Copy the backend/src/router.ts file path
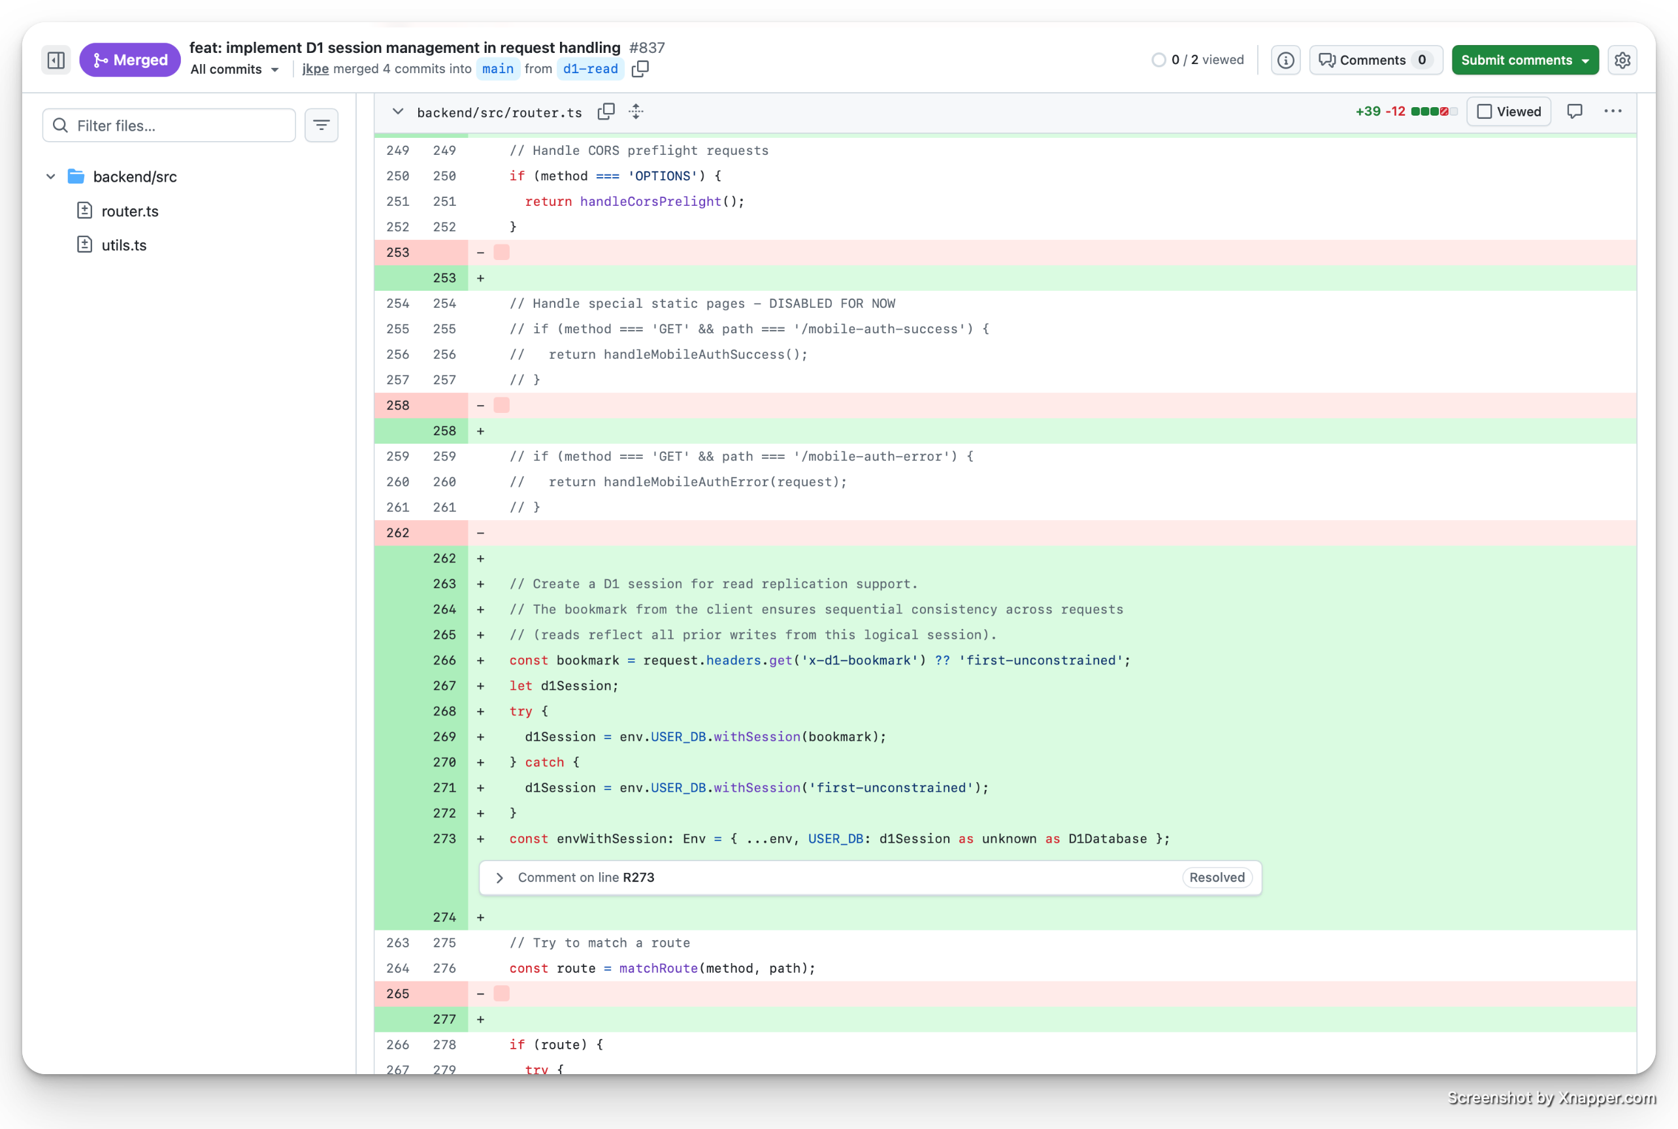This screenshot has height=1129, width=1678. (x=607, y=112)
